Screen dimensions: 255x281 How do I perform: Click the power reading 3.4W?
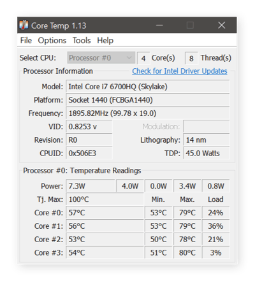click(187, 186)
